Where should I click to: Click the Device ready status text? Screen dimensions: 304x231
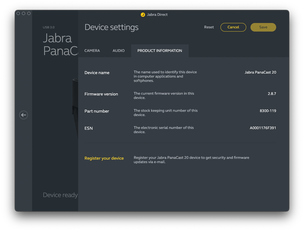[x=60, y=195]
